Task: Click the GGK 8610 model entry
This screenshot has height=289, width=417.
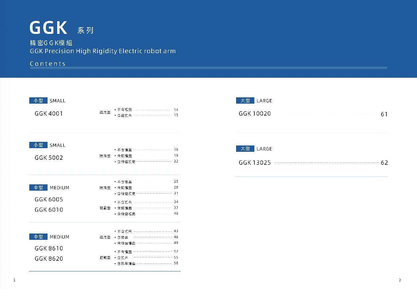Action: (49, 248)
